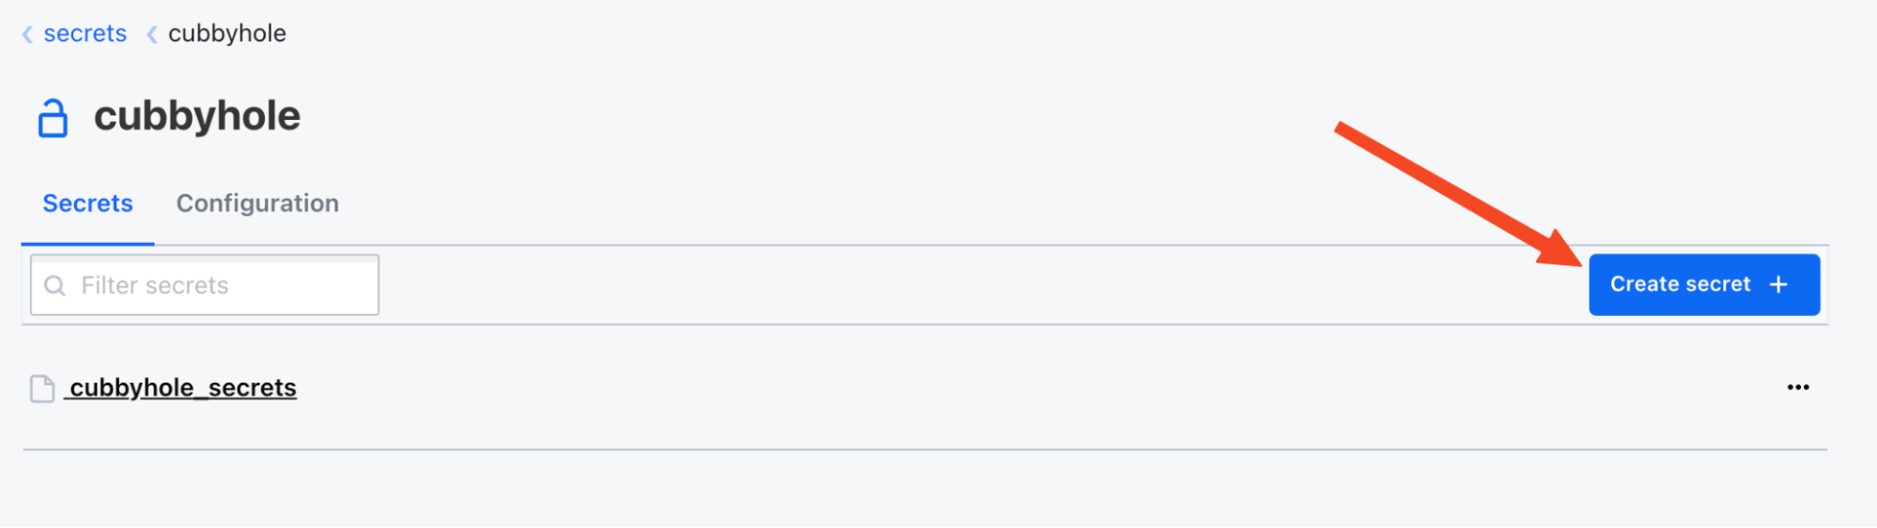Click the magnifier icon in the filter box
This screenshot has height=528, width=1877.
(x=55, y=285)
